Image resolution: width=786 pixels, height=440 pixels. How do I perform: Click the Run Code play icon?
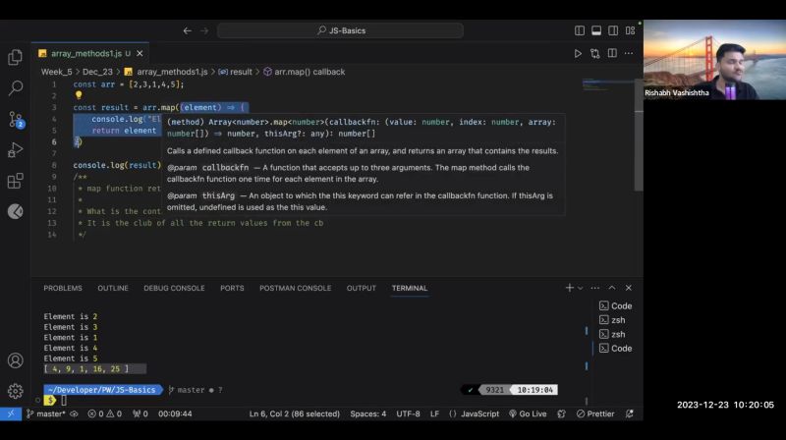[x=578, y=53]
